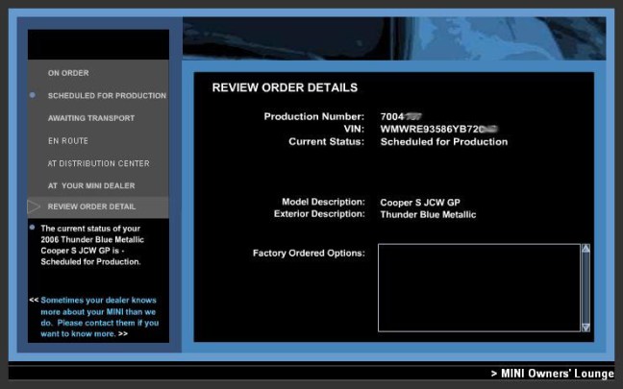Go to AWAITING TRANSPORT status

(x=90, y=118)
